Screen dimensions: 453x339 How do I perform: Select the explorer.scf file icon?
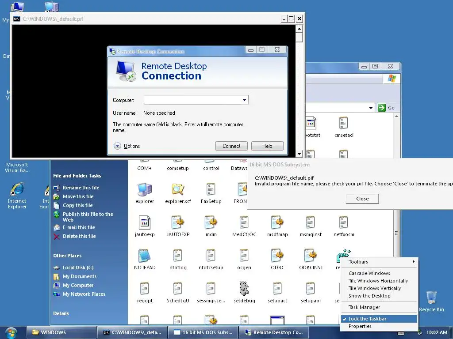(x=178, y=189)
